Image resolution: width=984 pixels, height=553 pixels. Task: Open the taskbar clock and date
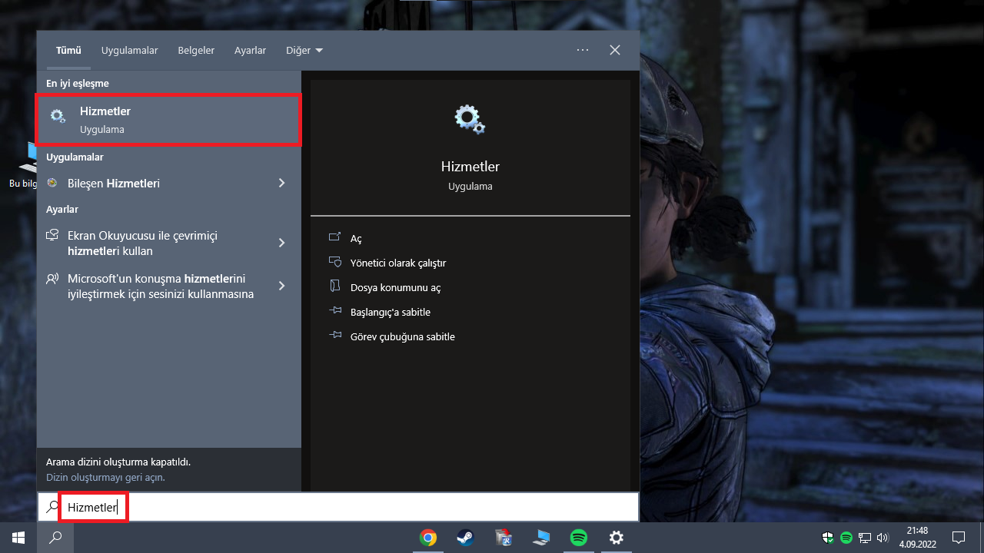click(917, 538)
